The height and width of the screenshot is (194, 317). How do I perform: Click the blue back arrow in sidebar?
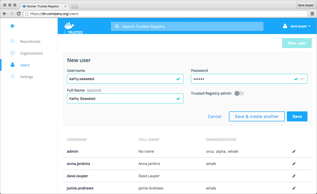click(13, 26)
